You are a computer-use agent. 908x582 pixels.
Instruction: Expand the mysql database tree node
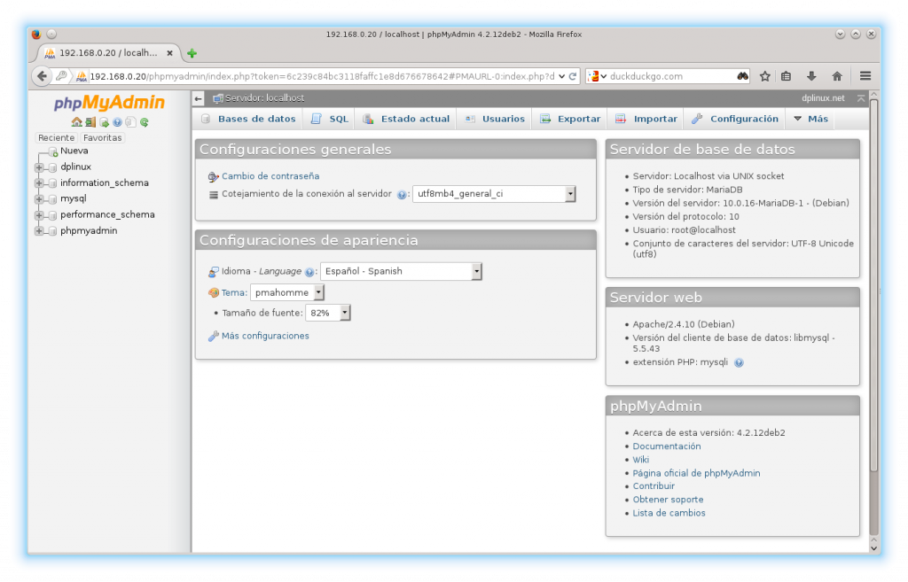tap(37, 198)
